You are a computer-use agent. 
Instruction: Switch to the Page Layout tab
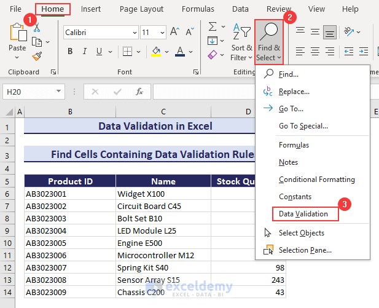[141, 9]
